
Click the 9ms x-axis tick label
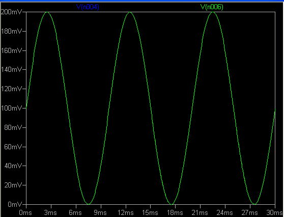coord(100,212)
